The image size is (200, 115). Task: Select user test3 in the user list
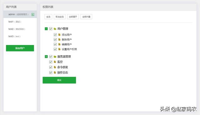(20, 36)
